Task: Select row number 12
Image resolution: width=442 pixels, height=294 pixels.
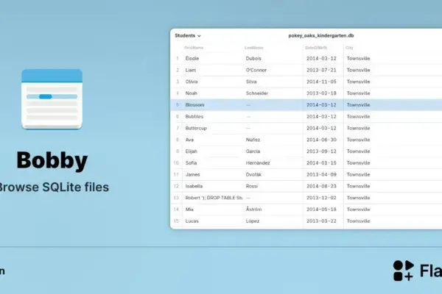Action: click(177, 186)
